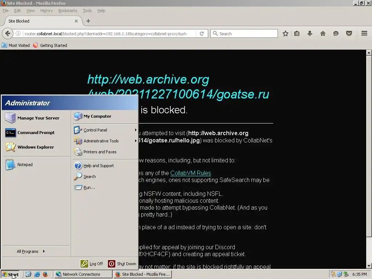This screenshot has width=372, height=279.
Task: Click the Shut Down button
Action: point(122,264)
